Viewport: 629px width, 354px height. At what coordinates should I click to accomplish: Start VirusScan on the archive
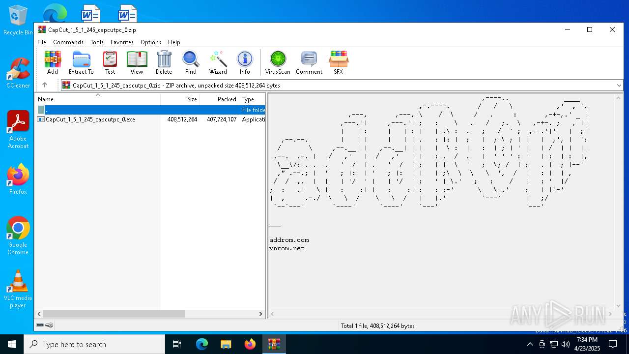click(x=278, y=62)
